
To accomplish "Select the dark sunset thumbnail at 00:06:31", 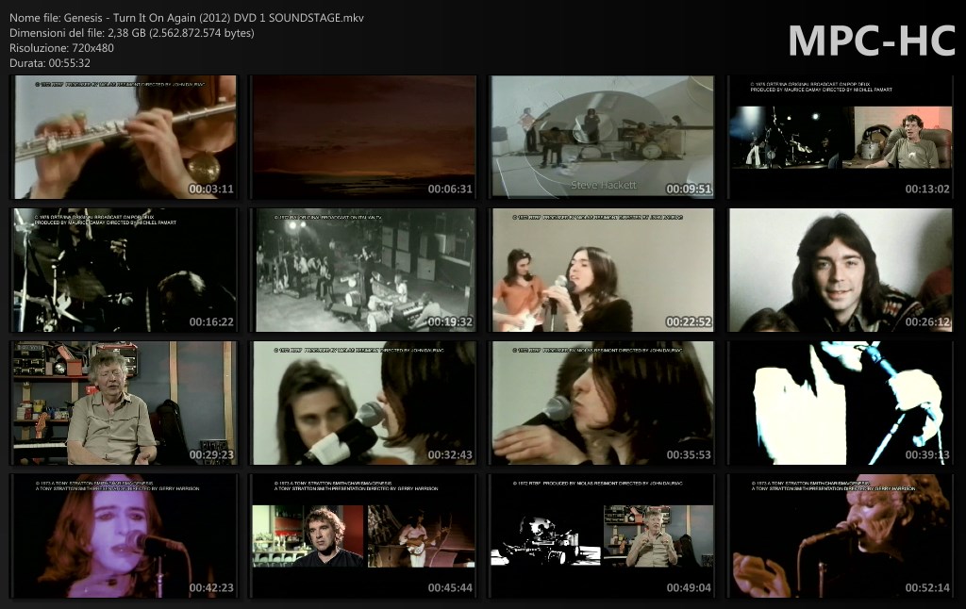I will click(363, 138).
